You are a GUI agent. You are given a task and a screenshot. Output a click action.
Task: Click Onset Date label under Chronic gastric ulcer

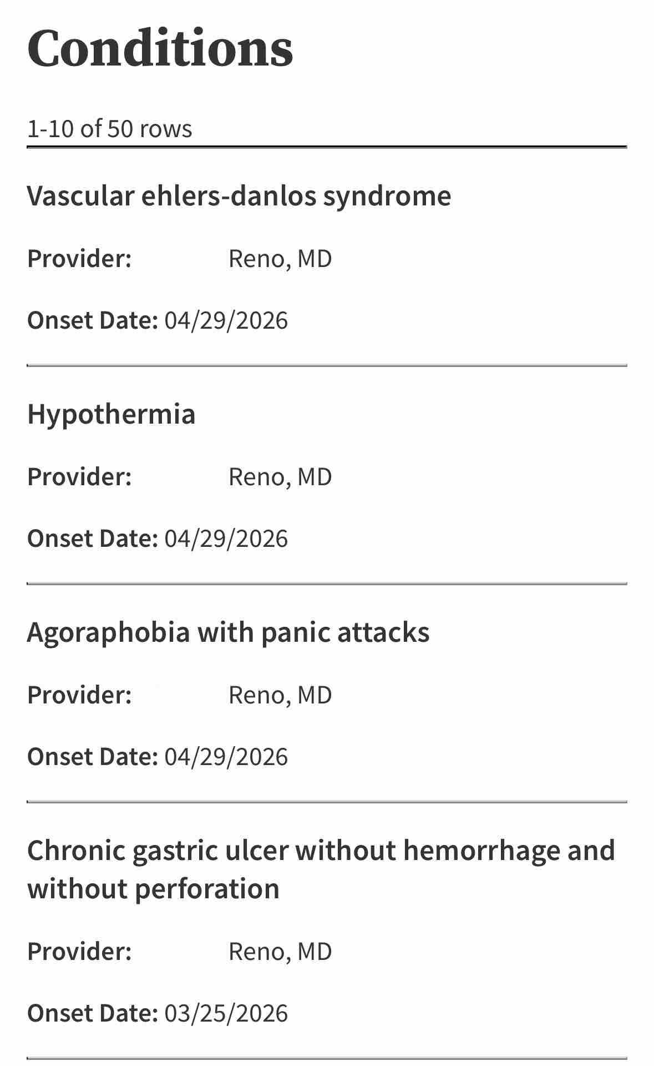point(93,1014)
